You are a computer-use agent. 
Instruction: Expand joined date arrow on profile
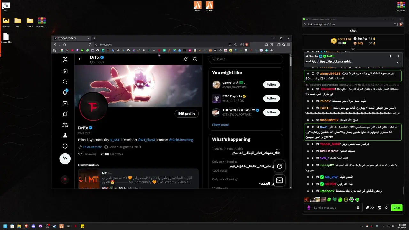(x=140, y=147)
